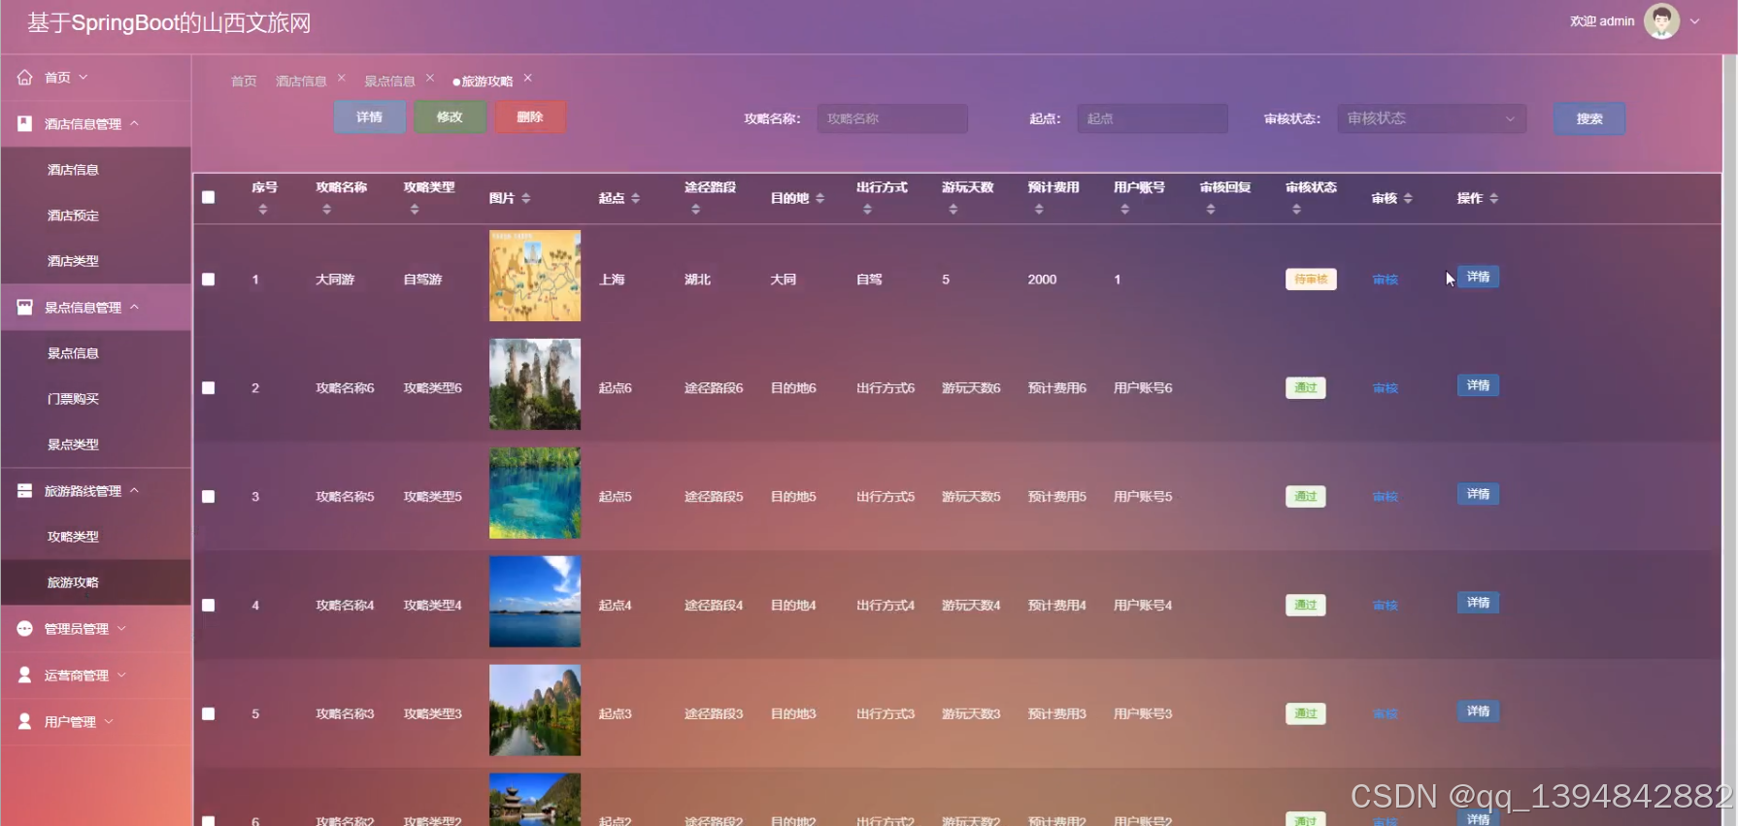The width and height of the screenshot is (1738, 826).
Task: Expand the 运营商管理 menu
Action: click(121, 675)
